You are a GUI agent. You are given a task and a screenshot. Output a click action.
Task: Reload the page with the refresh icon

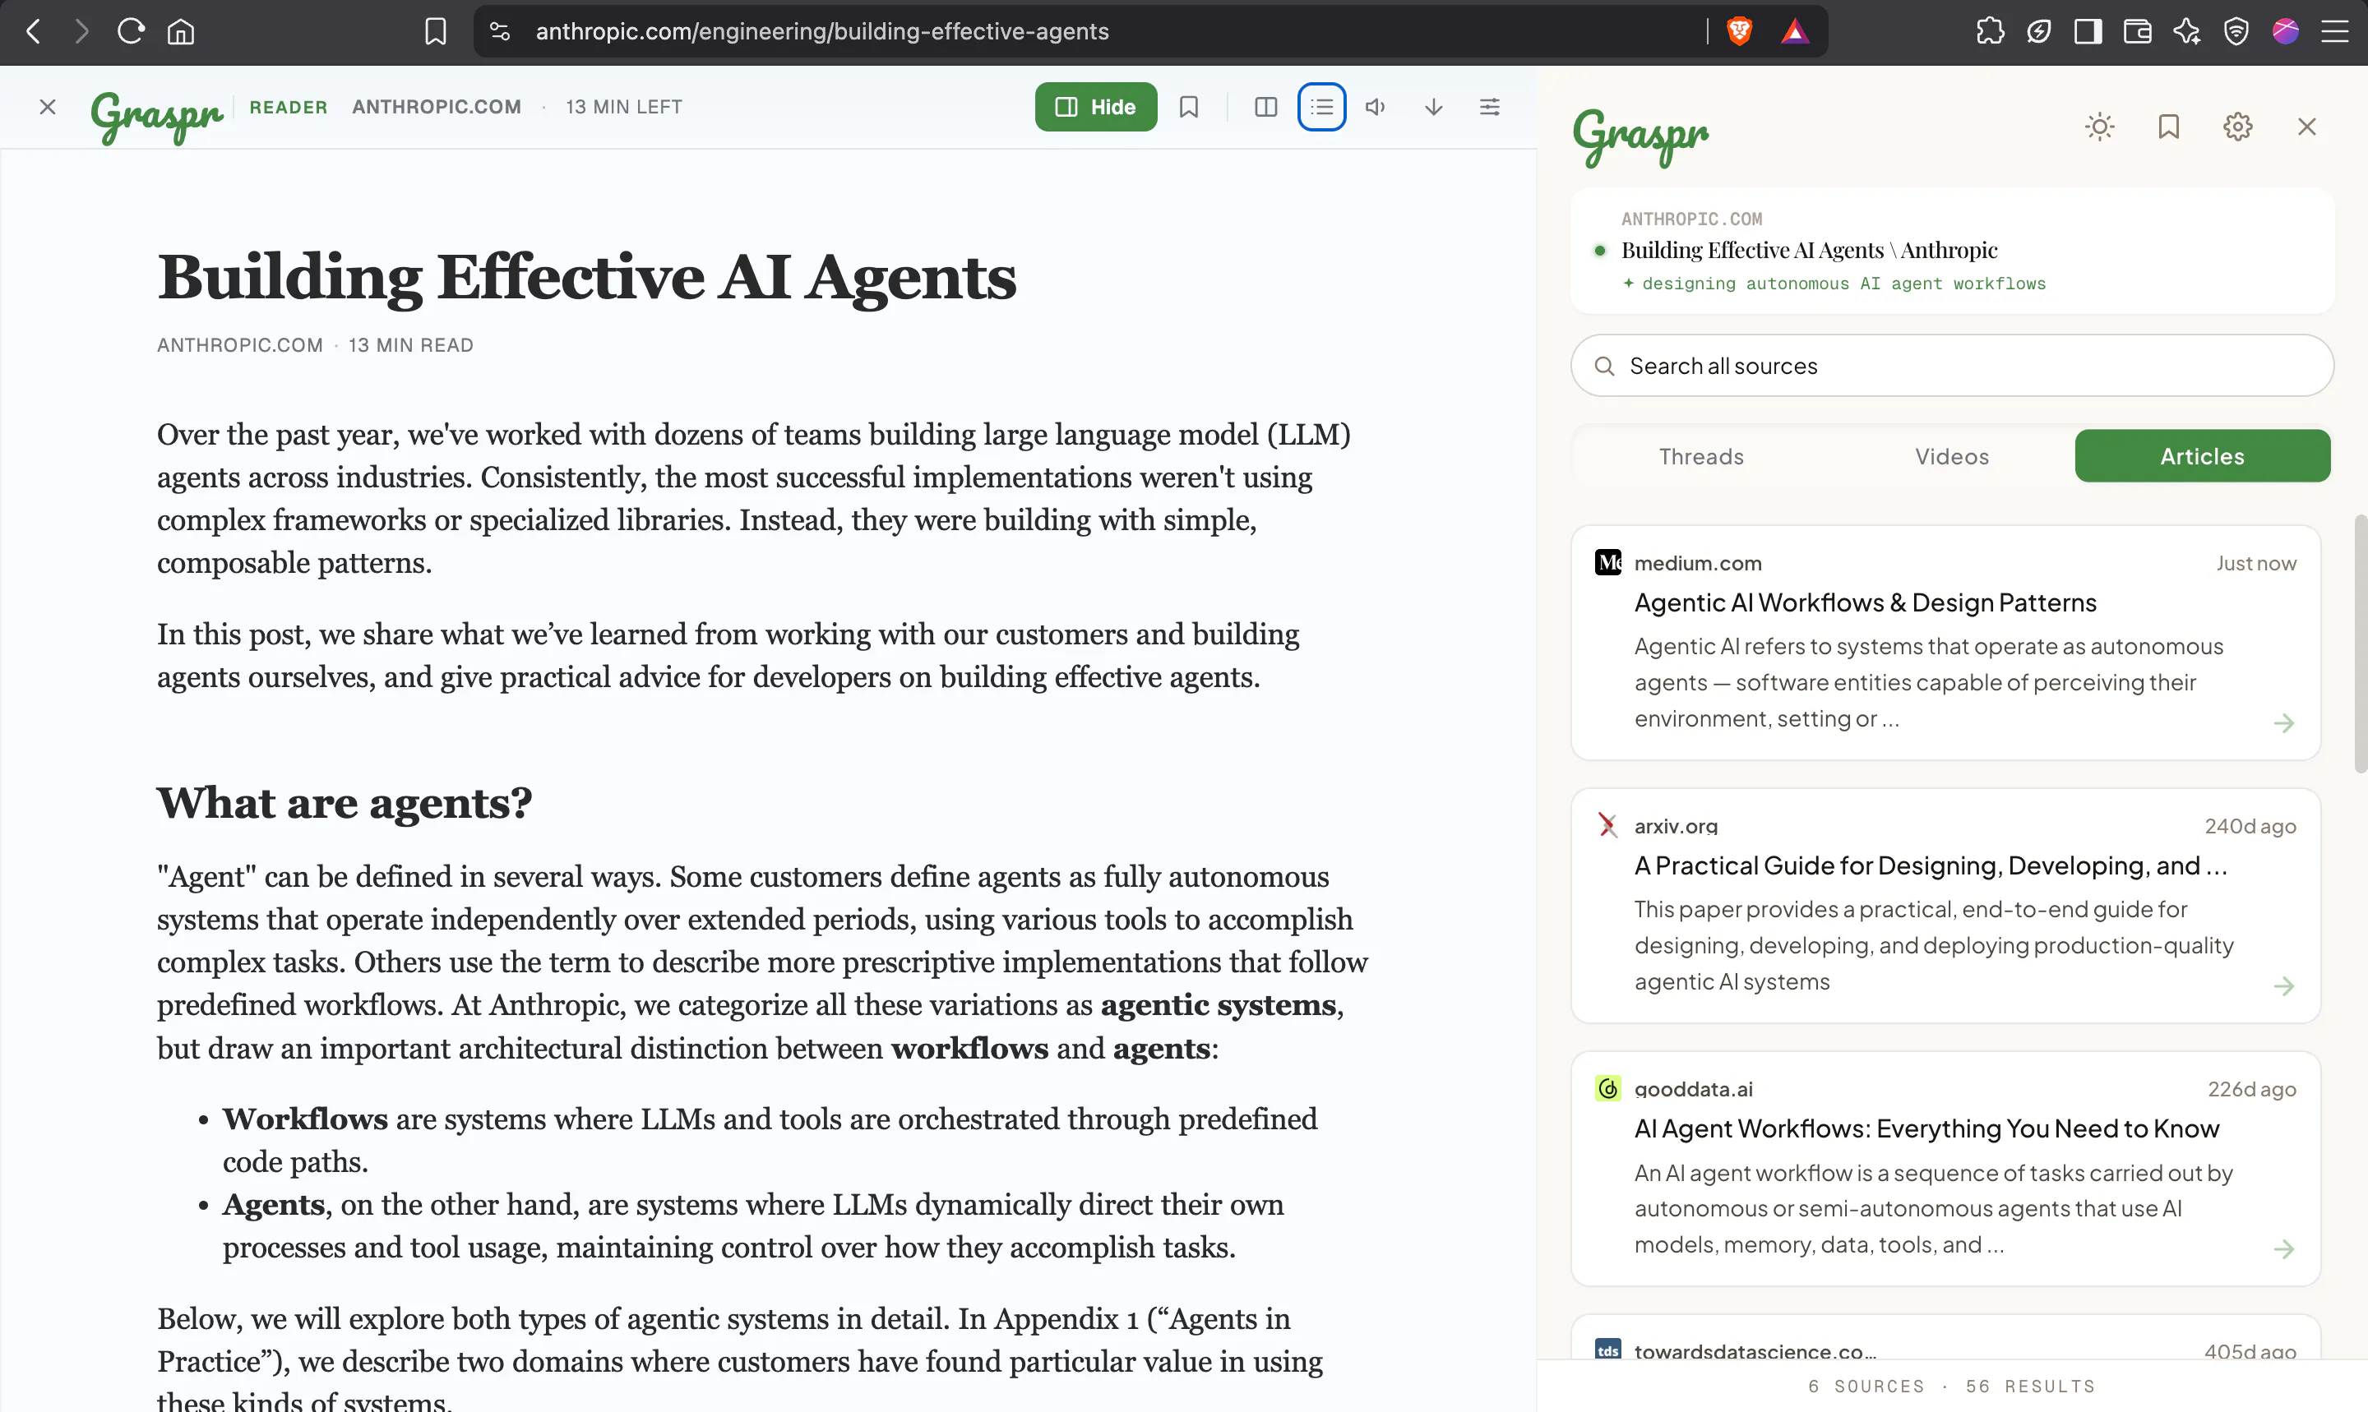(131, 31)
